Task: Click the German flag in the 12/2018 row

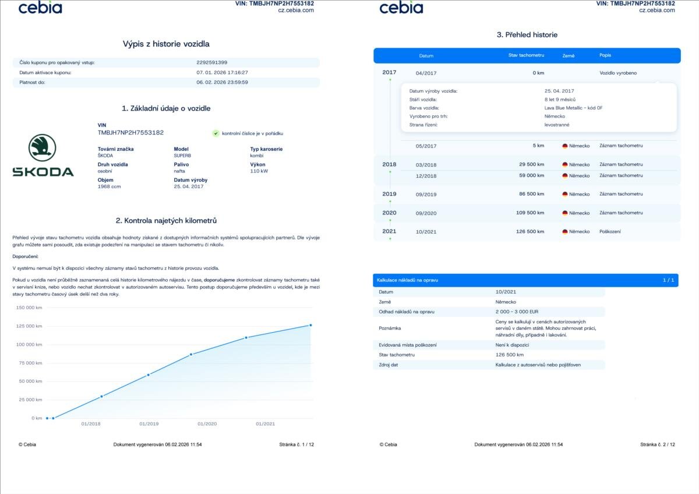Action: tap(565, 176)
